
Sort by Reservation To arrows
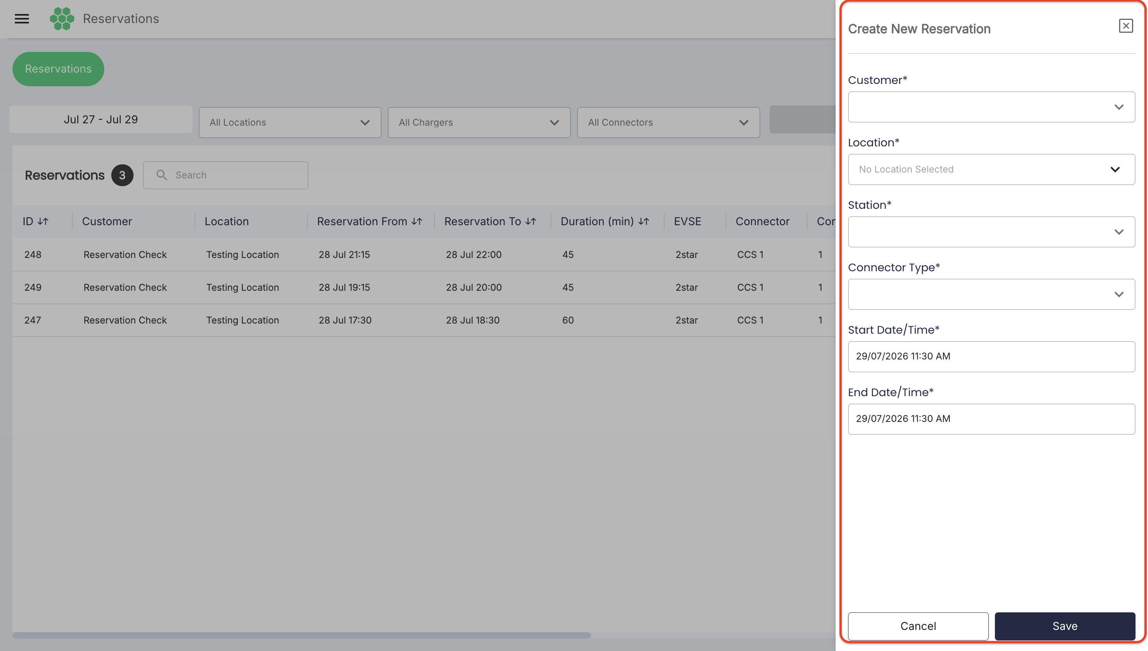530,221
